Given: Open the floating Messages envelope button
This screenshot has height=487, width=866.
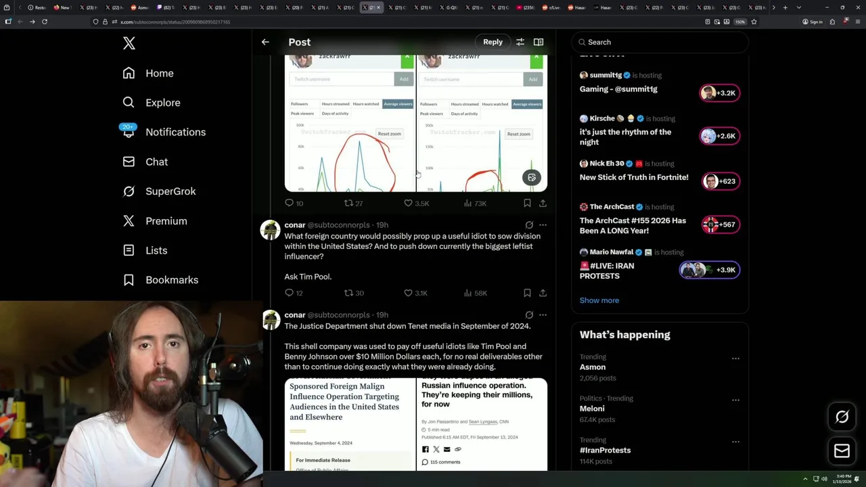Looking at the screenshot, I should click(x=842, y=451).
